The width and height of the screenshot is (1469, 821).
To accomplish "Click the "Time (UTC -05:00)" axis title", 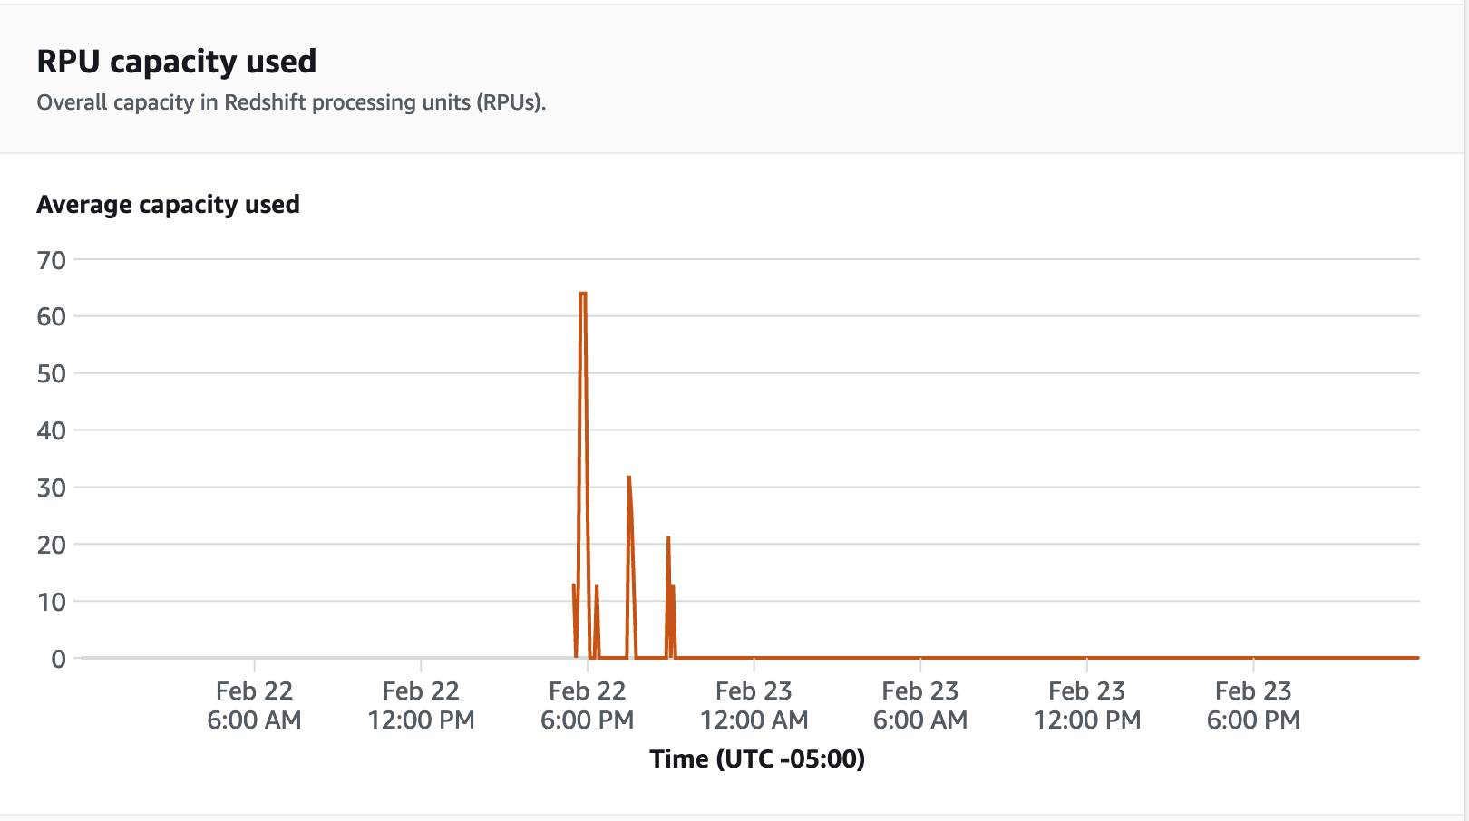I will 757,758.
